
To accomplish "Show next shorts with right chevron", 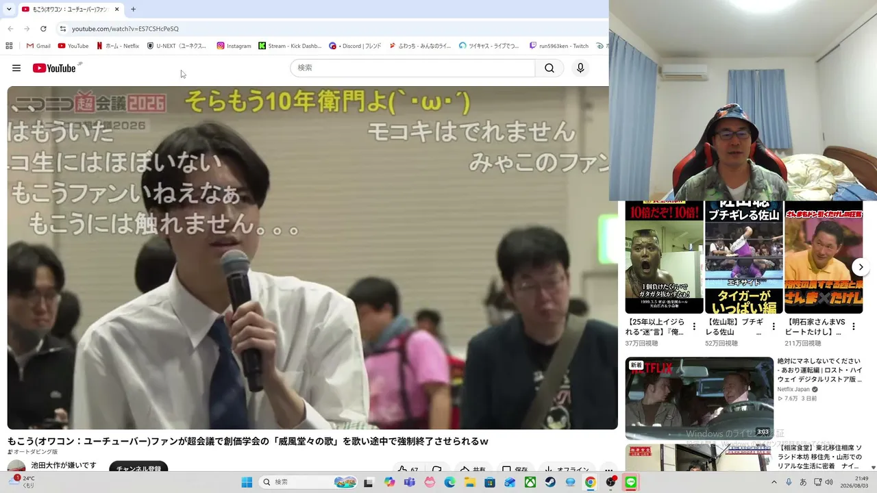I will [861, 267].
